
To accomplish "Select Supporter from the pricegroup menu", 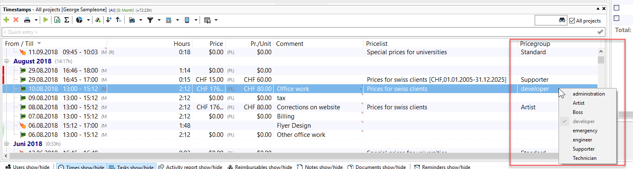I will [x=583, y=149].
